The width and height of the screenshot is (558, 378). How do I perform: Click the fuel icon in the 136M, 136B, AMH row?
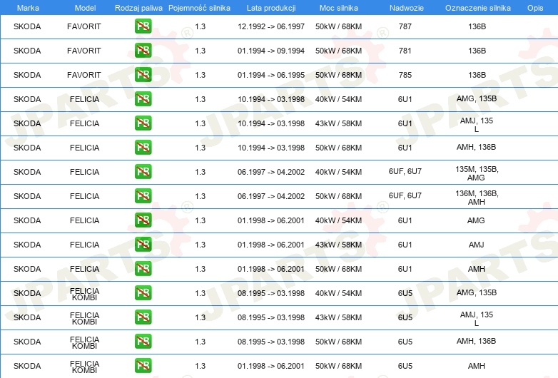click(x=143, y=195)
